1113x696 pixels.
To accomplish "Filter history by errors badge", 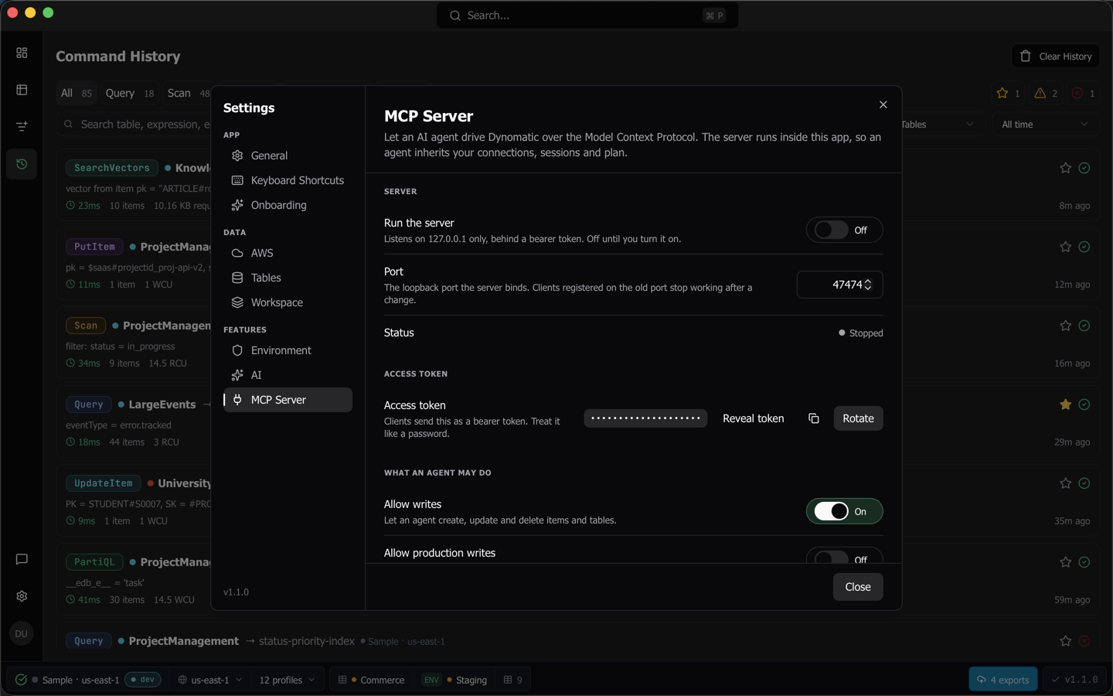I will [x=1083, y=94].
